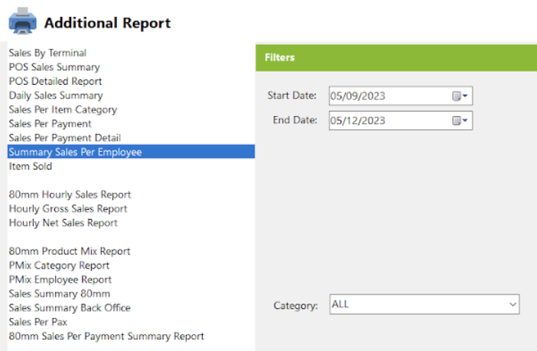Click highlighted Summary Sales Per Employee item
The image size is (537, 351).
(x=131, y=152)
